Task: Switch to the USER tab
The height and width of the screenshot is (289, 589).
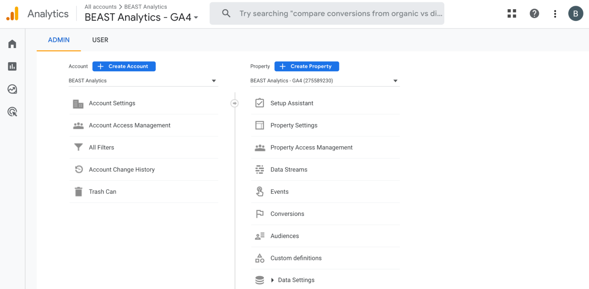Action: tap(100, 40)
